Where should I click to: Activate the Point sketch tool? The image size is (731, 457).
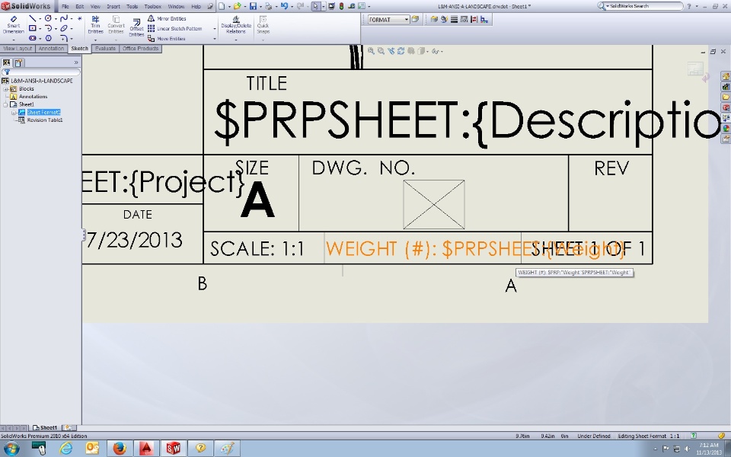pyautogui.click(x=80, y=18)
